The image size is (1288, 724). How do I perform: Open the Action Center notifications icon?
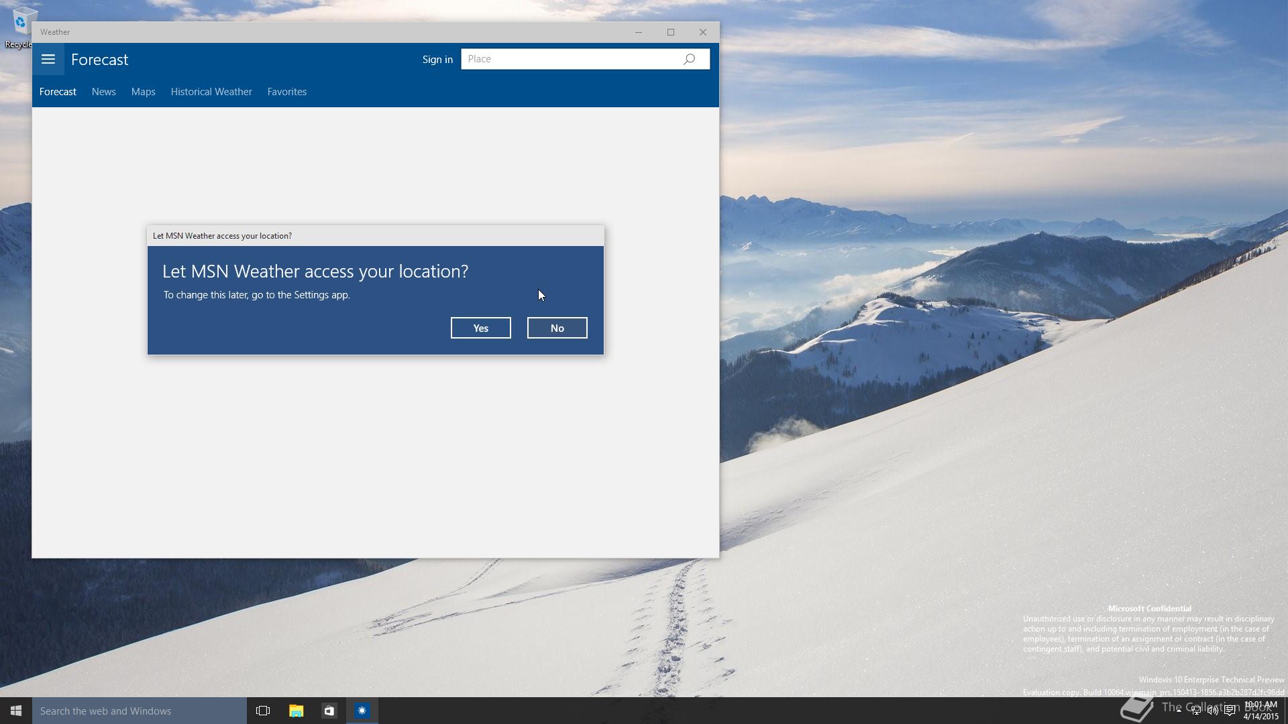pos(1230,711)
